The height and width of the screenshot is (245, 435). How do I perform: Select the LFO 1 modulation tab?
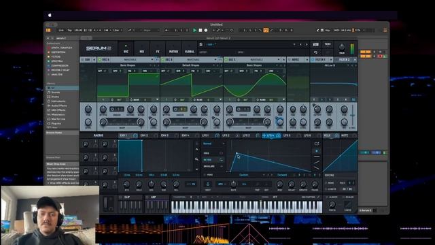[205, 135]
